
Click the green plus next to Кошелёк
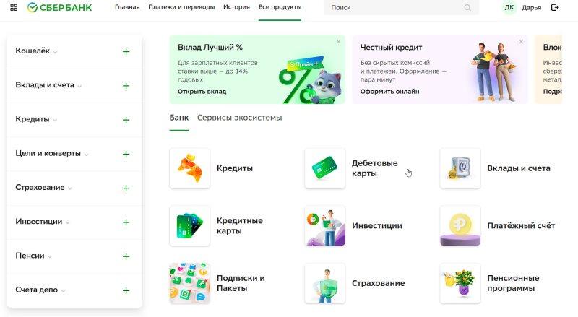[x=126, y=51]
